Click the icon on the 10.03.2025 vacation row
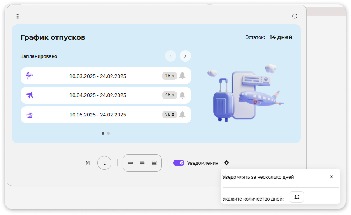The image size is (351, 215). 30,76
